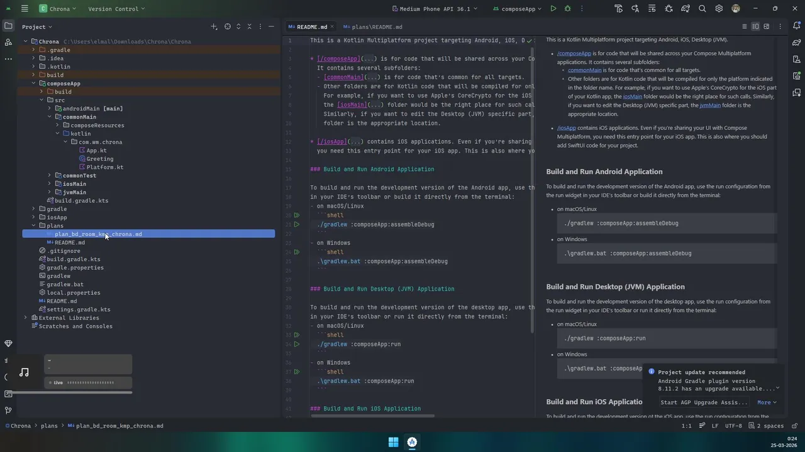This screenshot has width=805, height=452.
Task: Collapse the composeApp folder in tree
Action: point(34,83)
